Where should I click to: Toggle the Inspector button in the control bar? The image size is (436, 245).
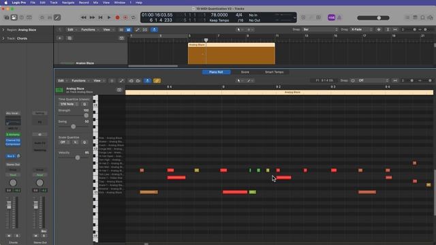(x=14, y=18)
